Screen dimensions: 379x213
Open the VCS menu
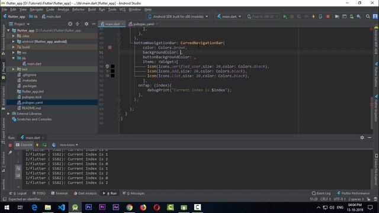coord(123,9)
